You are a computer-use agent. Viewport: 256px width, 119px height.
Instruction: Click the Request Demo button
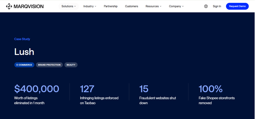click(237, 6)
